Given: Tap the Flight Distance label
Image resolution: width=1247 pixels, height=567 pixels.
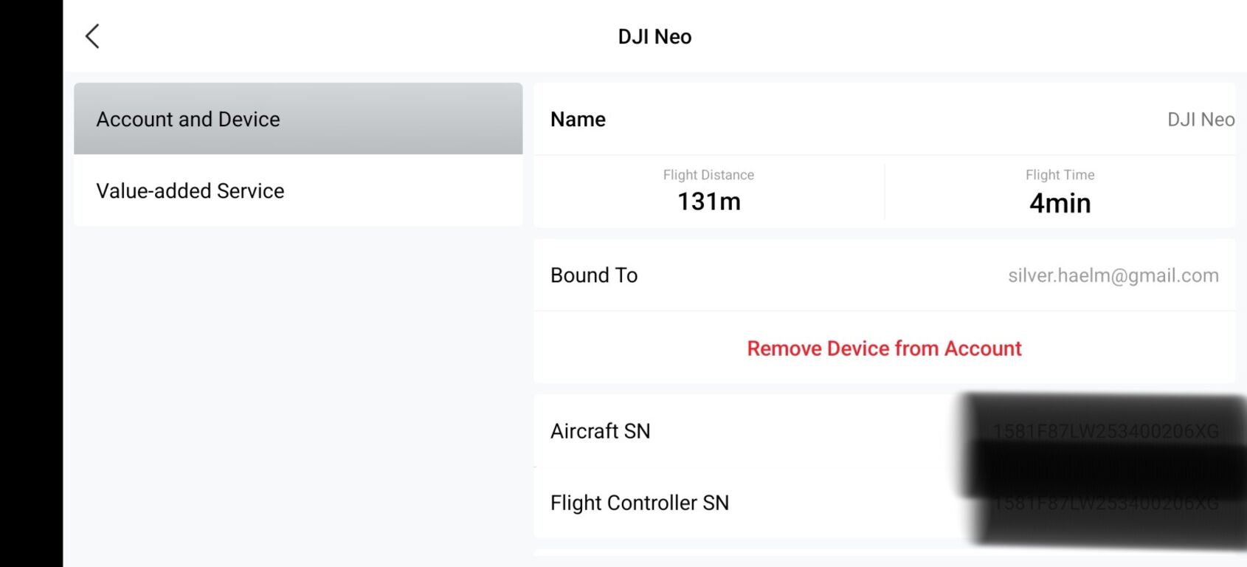Looking at the screenshot, I should pyautogui.click(x=708, y=175).
